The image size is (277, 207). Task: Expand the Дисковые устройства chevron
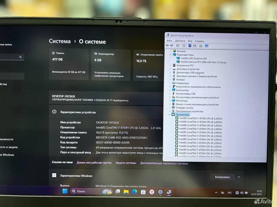click(170, 69)
